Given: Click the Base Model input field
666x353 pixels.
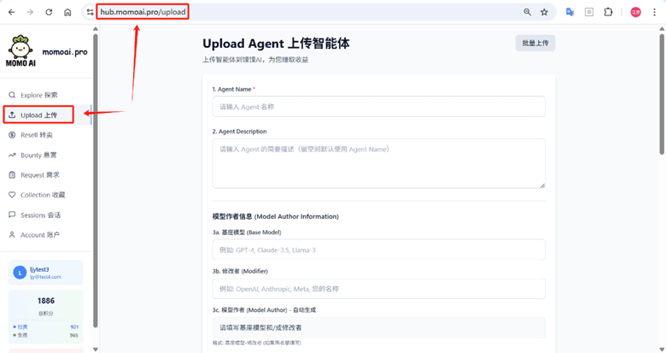Looking at the screenshot, I should pos(378,250).
